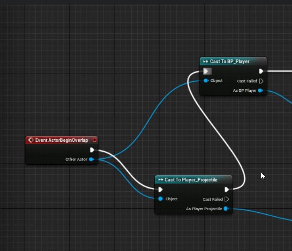This screenshot has width=292, height=251.
Task: Click the execution output pin of Cast To Player_Projectile
Action: pyautogui.click(x=227, y=190)
